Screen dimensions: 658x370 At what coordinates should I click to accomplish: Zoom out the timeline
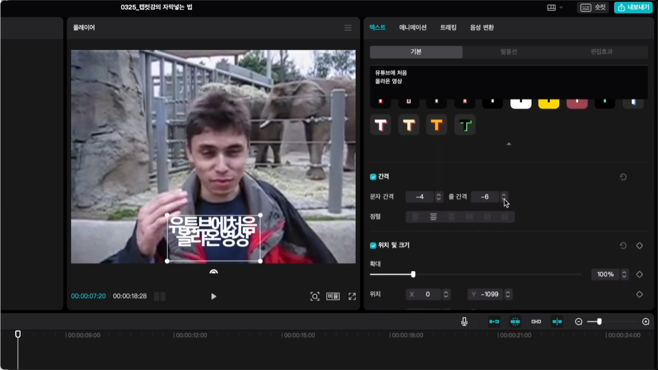(x=579, y=322)
